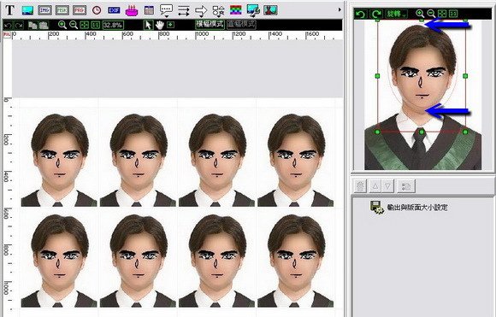Screen dimensions: 496x317
Task: Click the lines-with-arrows tool icon
Action: [x=184, y=11]
